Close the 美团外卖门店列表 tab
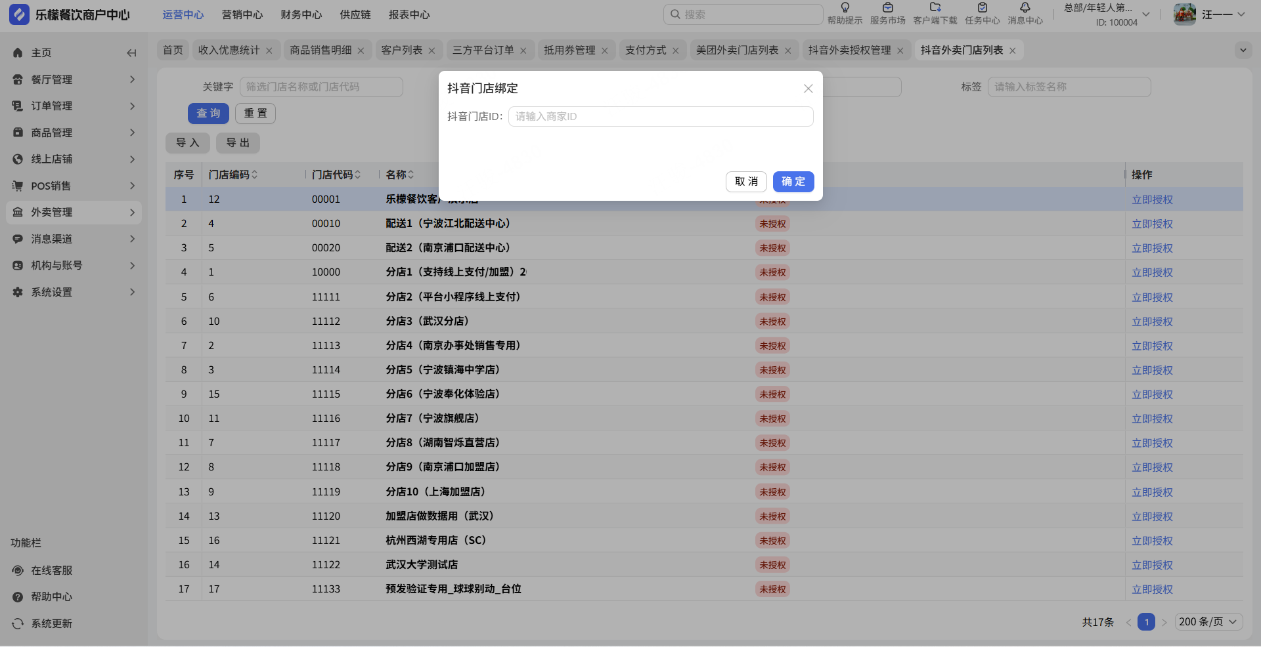The image size is (1261, 647). click(x=788, y=51)
